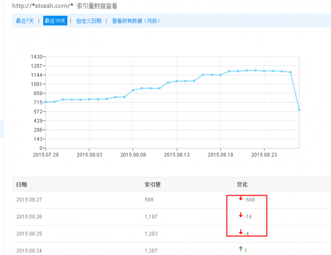Screen dimensions: 331x255
Task: Click the y-axis label 1001
Action: pos(36,84)
